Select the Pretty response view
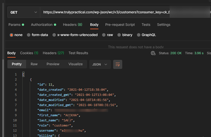 [17, 64]
